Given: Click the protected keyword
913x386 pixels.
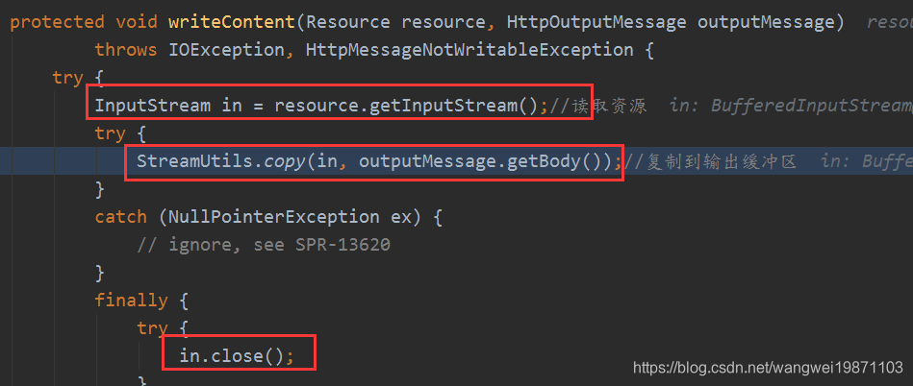Looking at the screenshot, I should click(x=58, y=22).
